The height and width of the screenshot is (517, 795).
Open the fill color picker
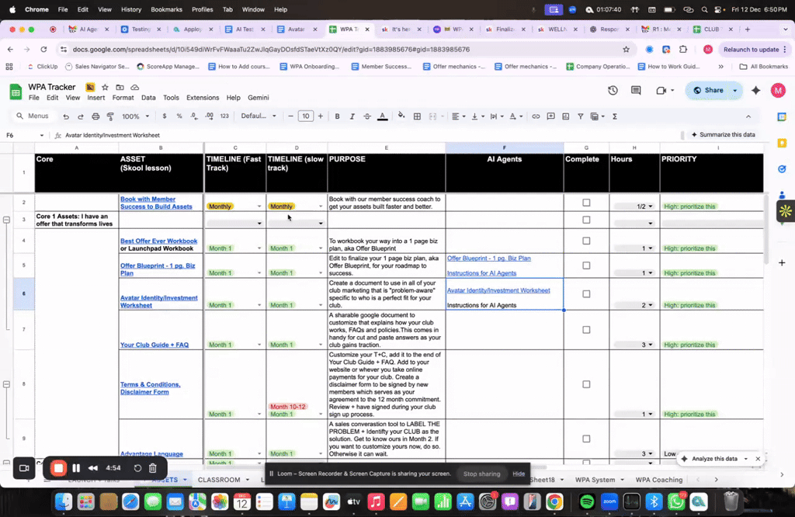(401, 116)
